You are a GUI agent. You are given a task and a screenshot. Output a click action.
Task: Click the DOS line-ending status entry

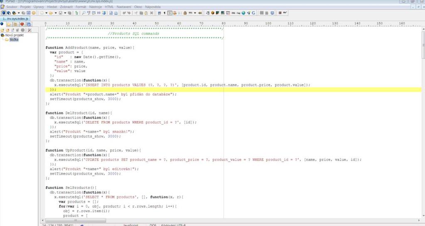pos(153,225)
